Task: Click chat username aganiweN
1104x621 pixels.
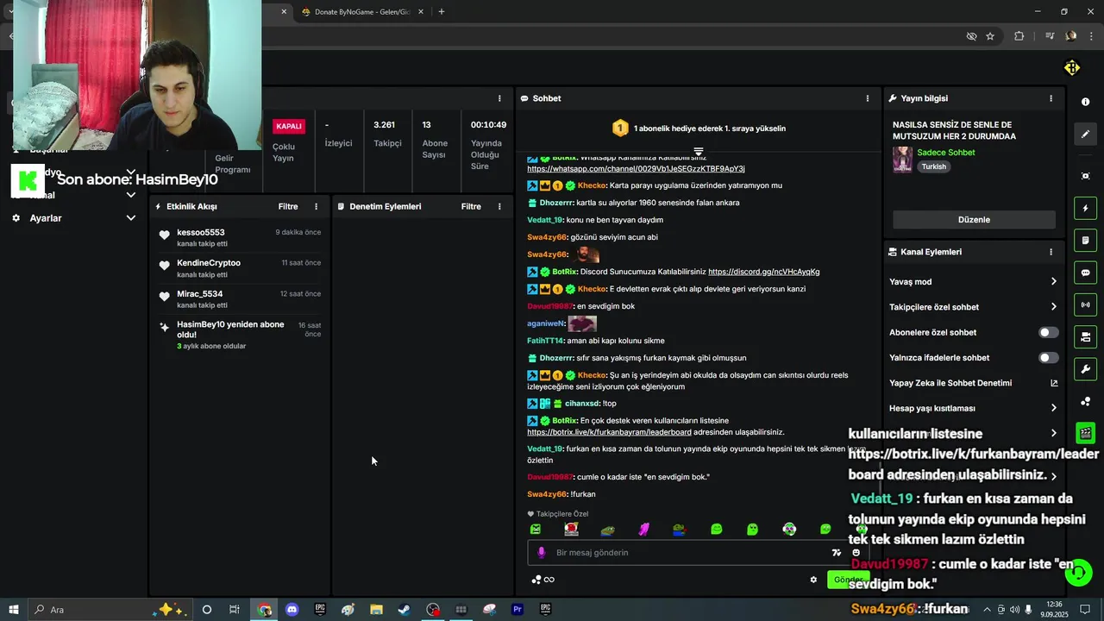Action: (546, 323)
